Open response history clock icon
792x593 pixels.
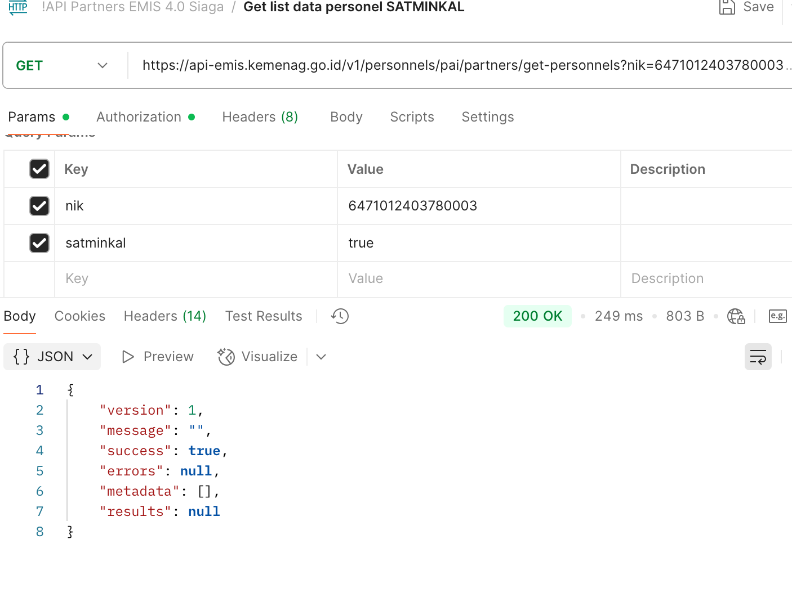click(340, 316)
